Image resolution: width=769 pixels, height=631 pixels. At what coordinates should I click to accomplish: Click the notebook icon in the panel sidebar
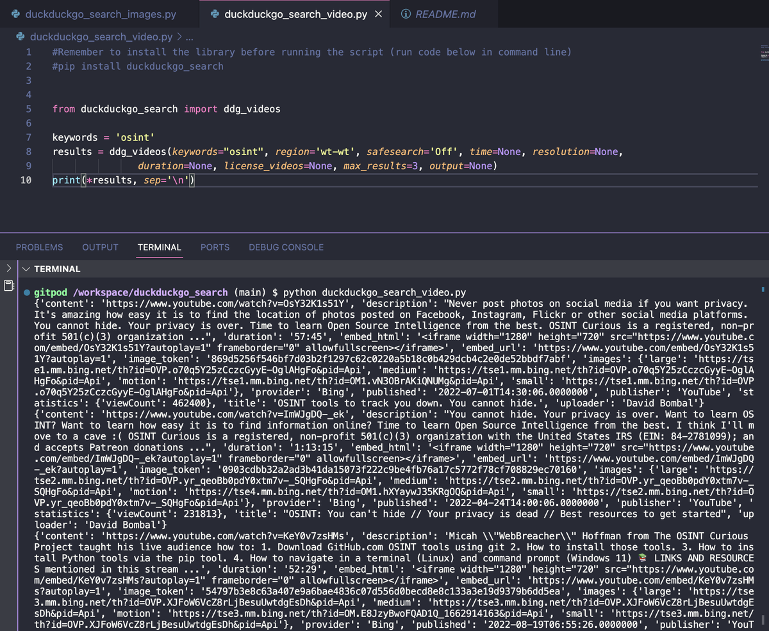click(x=9, y=284)
